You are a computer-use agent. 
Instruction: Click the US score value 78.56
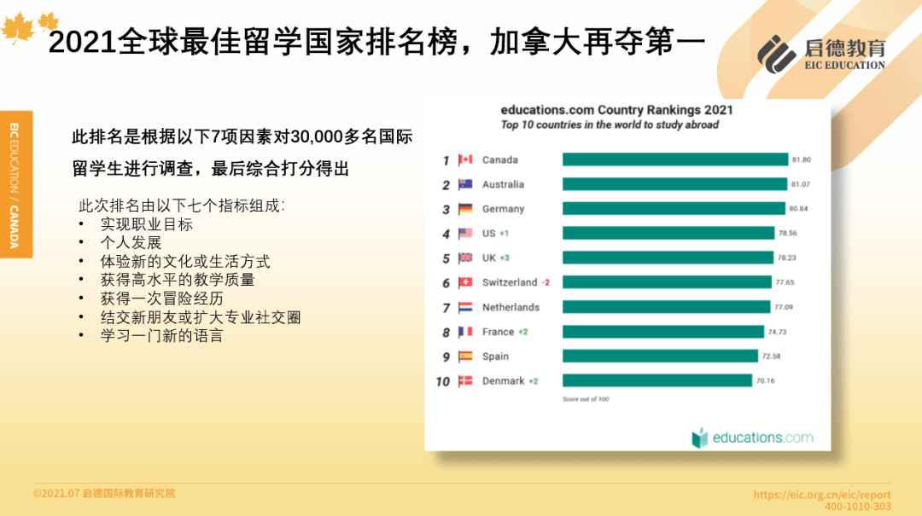click(788, 234)
